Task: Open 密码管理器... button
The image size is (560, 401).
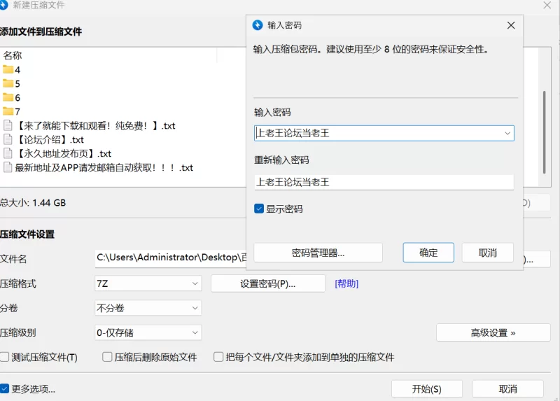Action: 318,253
